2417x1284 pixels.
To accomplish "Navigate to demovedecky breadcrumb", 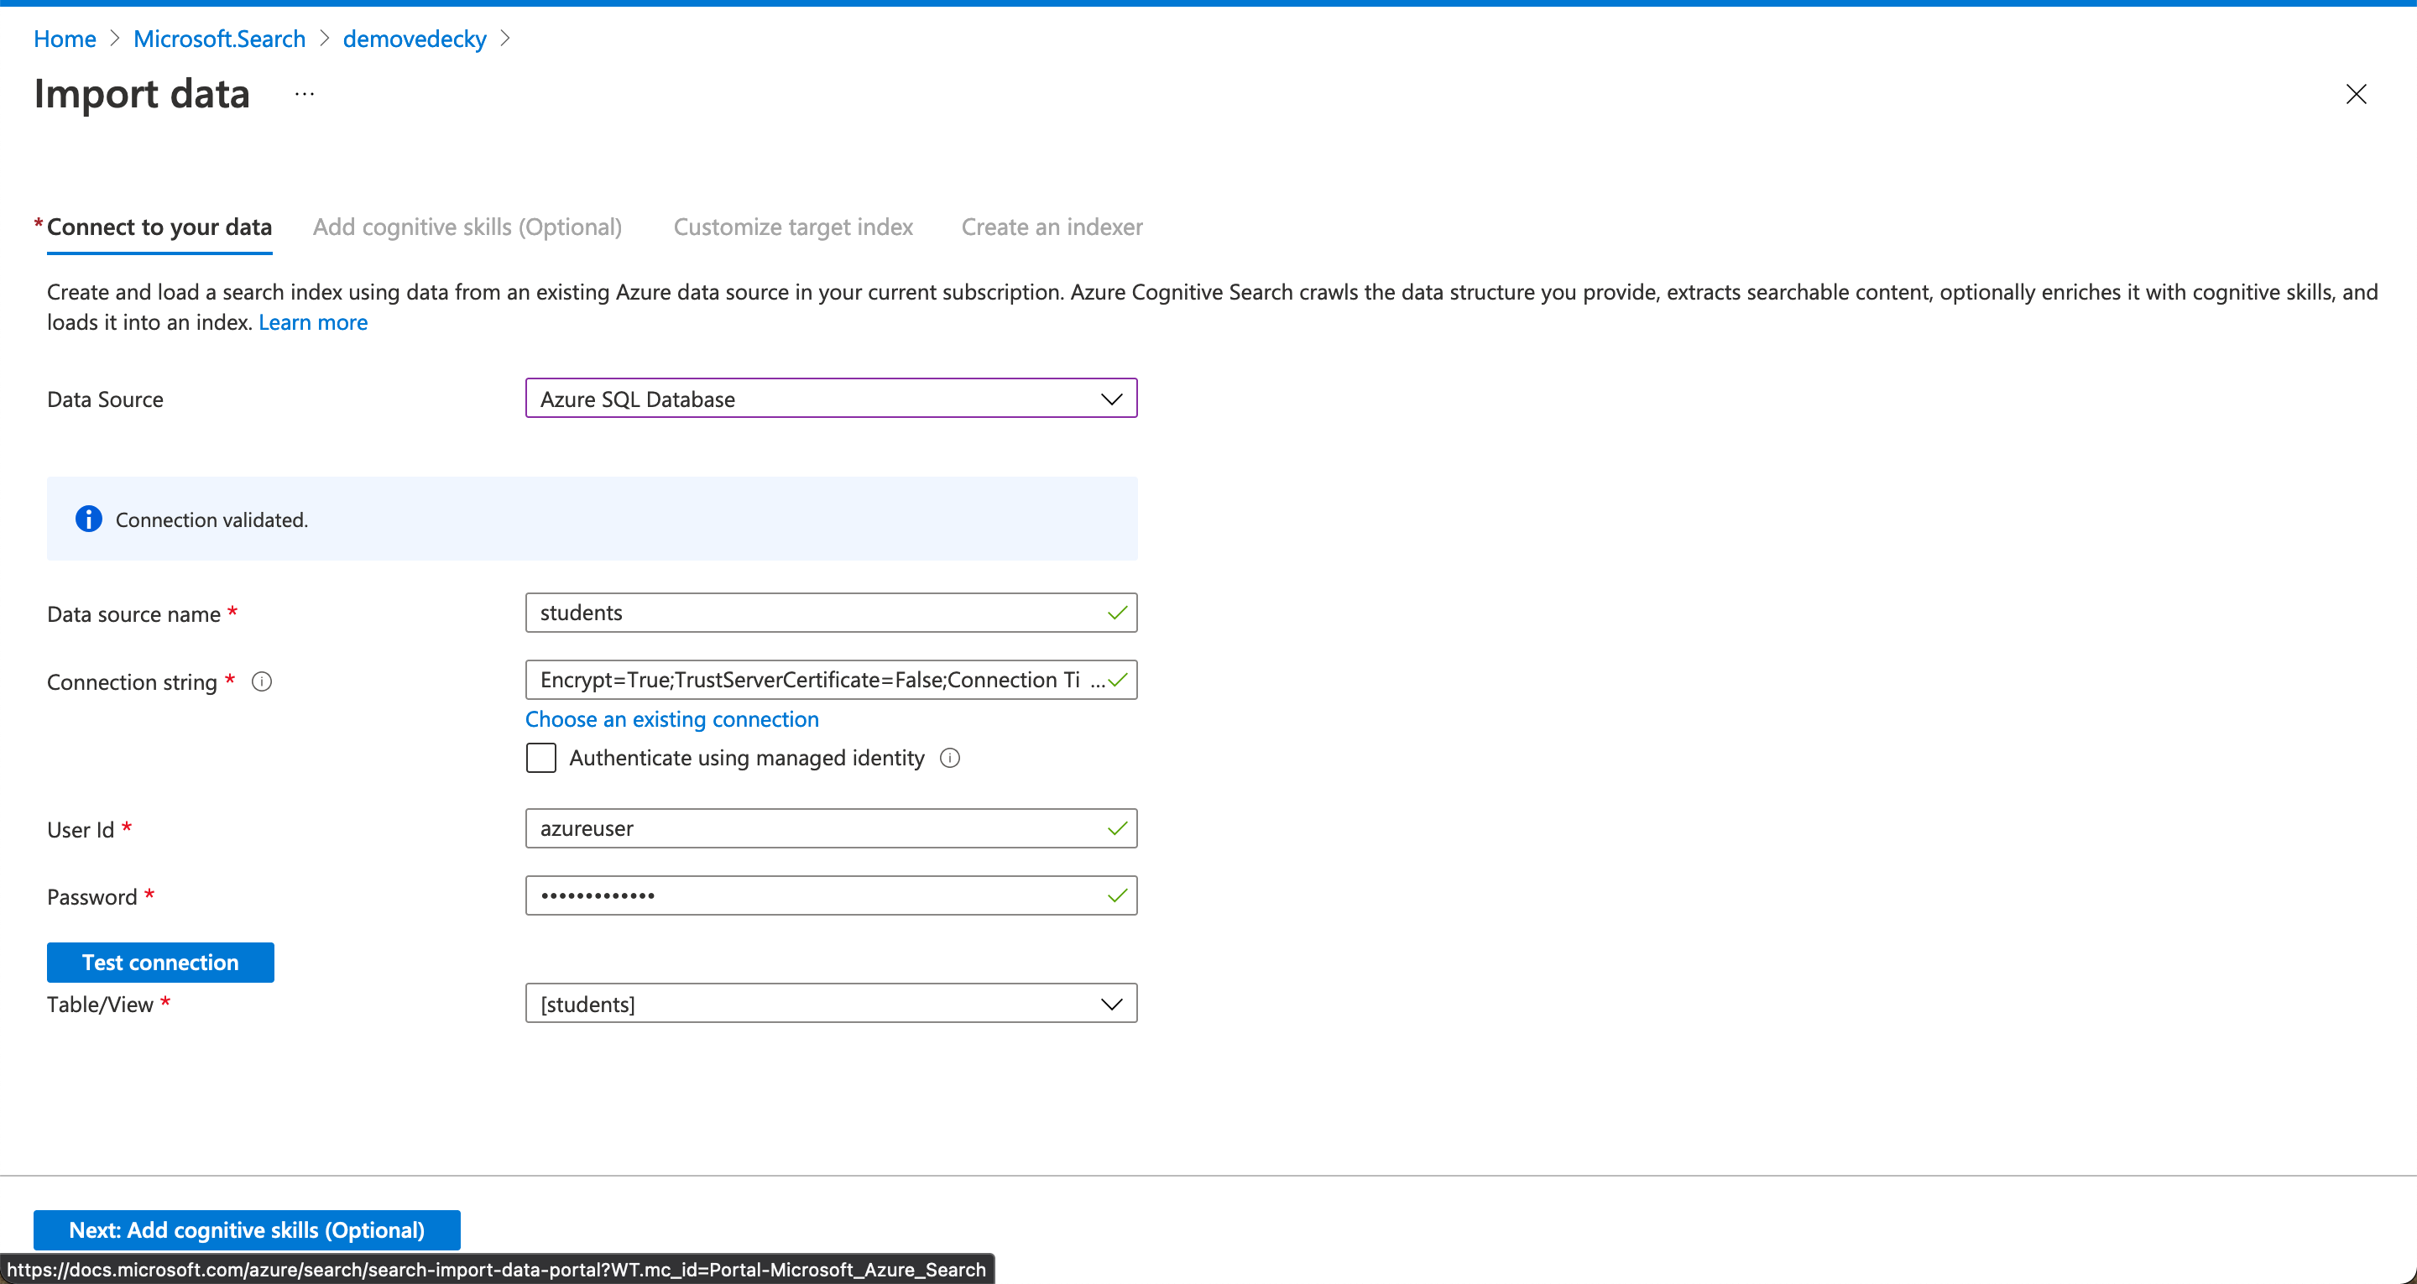I will coord(414,39).
